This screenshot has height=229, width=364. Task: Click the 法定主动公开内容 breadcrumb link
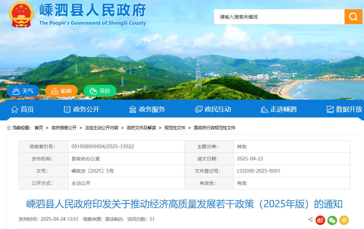(x=101, y=128)
